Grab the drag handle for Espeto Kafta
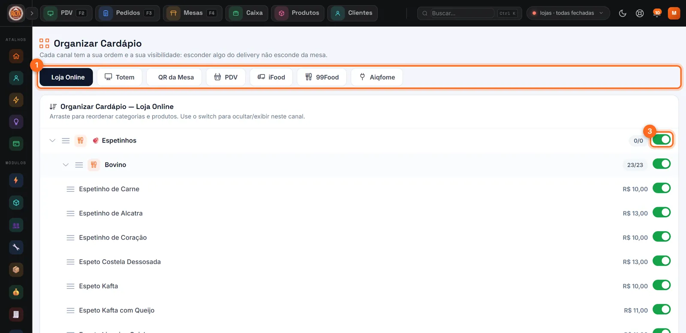The height and width of the screenshot is (333, 686). 70,286
